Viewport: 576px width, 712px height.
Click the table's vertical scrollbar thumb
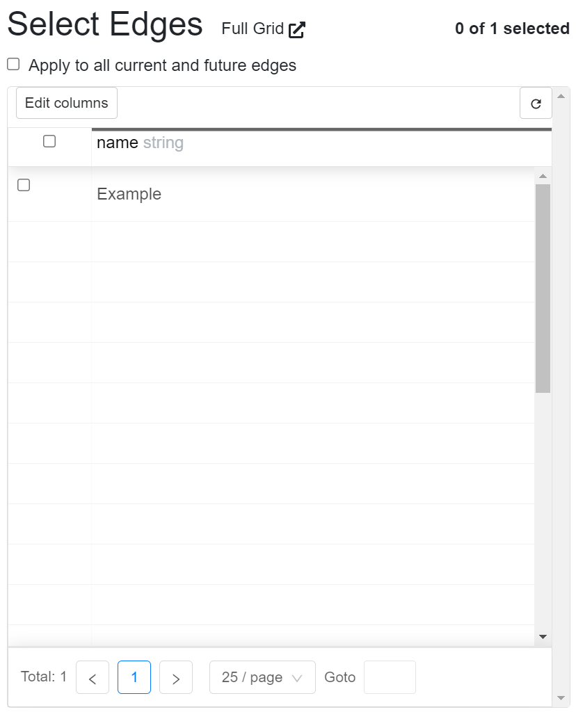pyautogui.click(x=543, y=288)
